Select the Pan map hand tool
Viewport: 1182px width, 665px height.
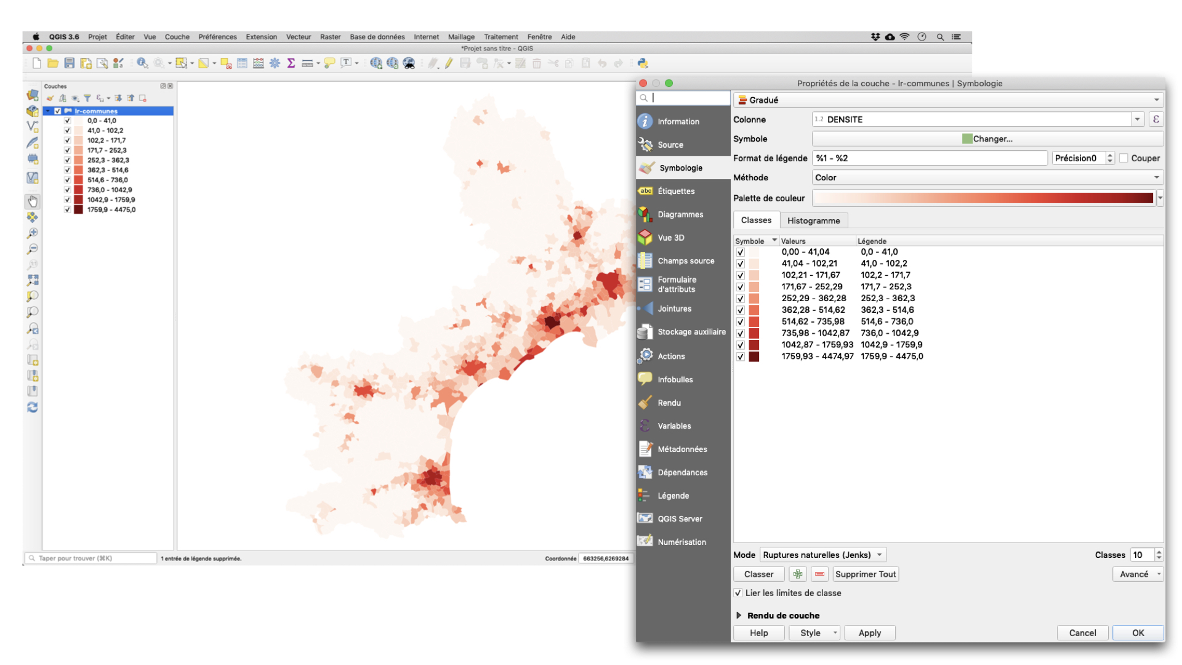(x=33, y=201)
